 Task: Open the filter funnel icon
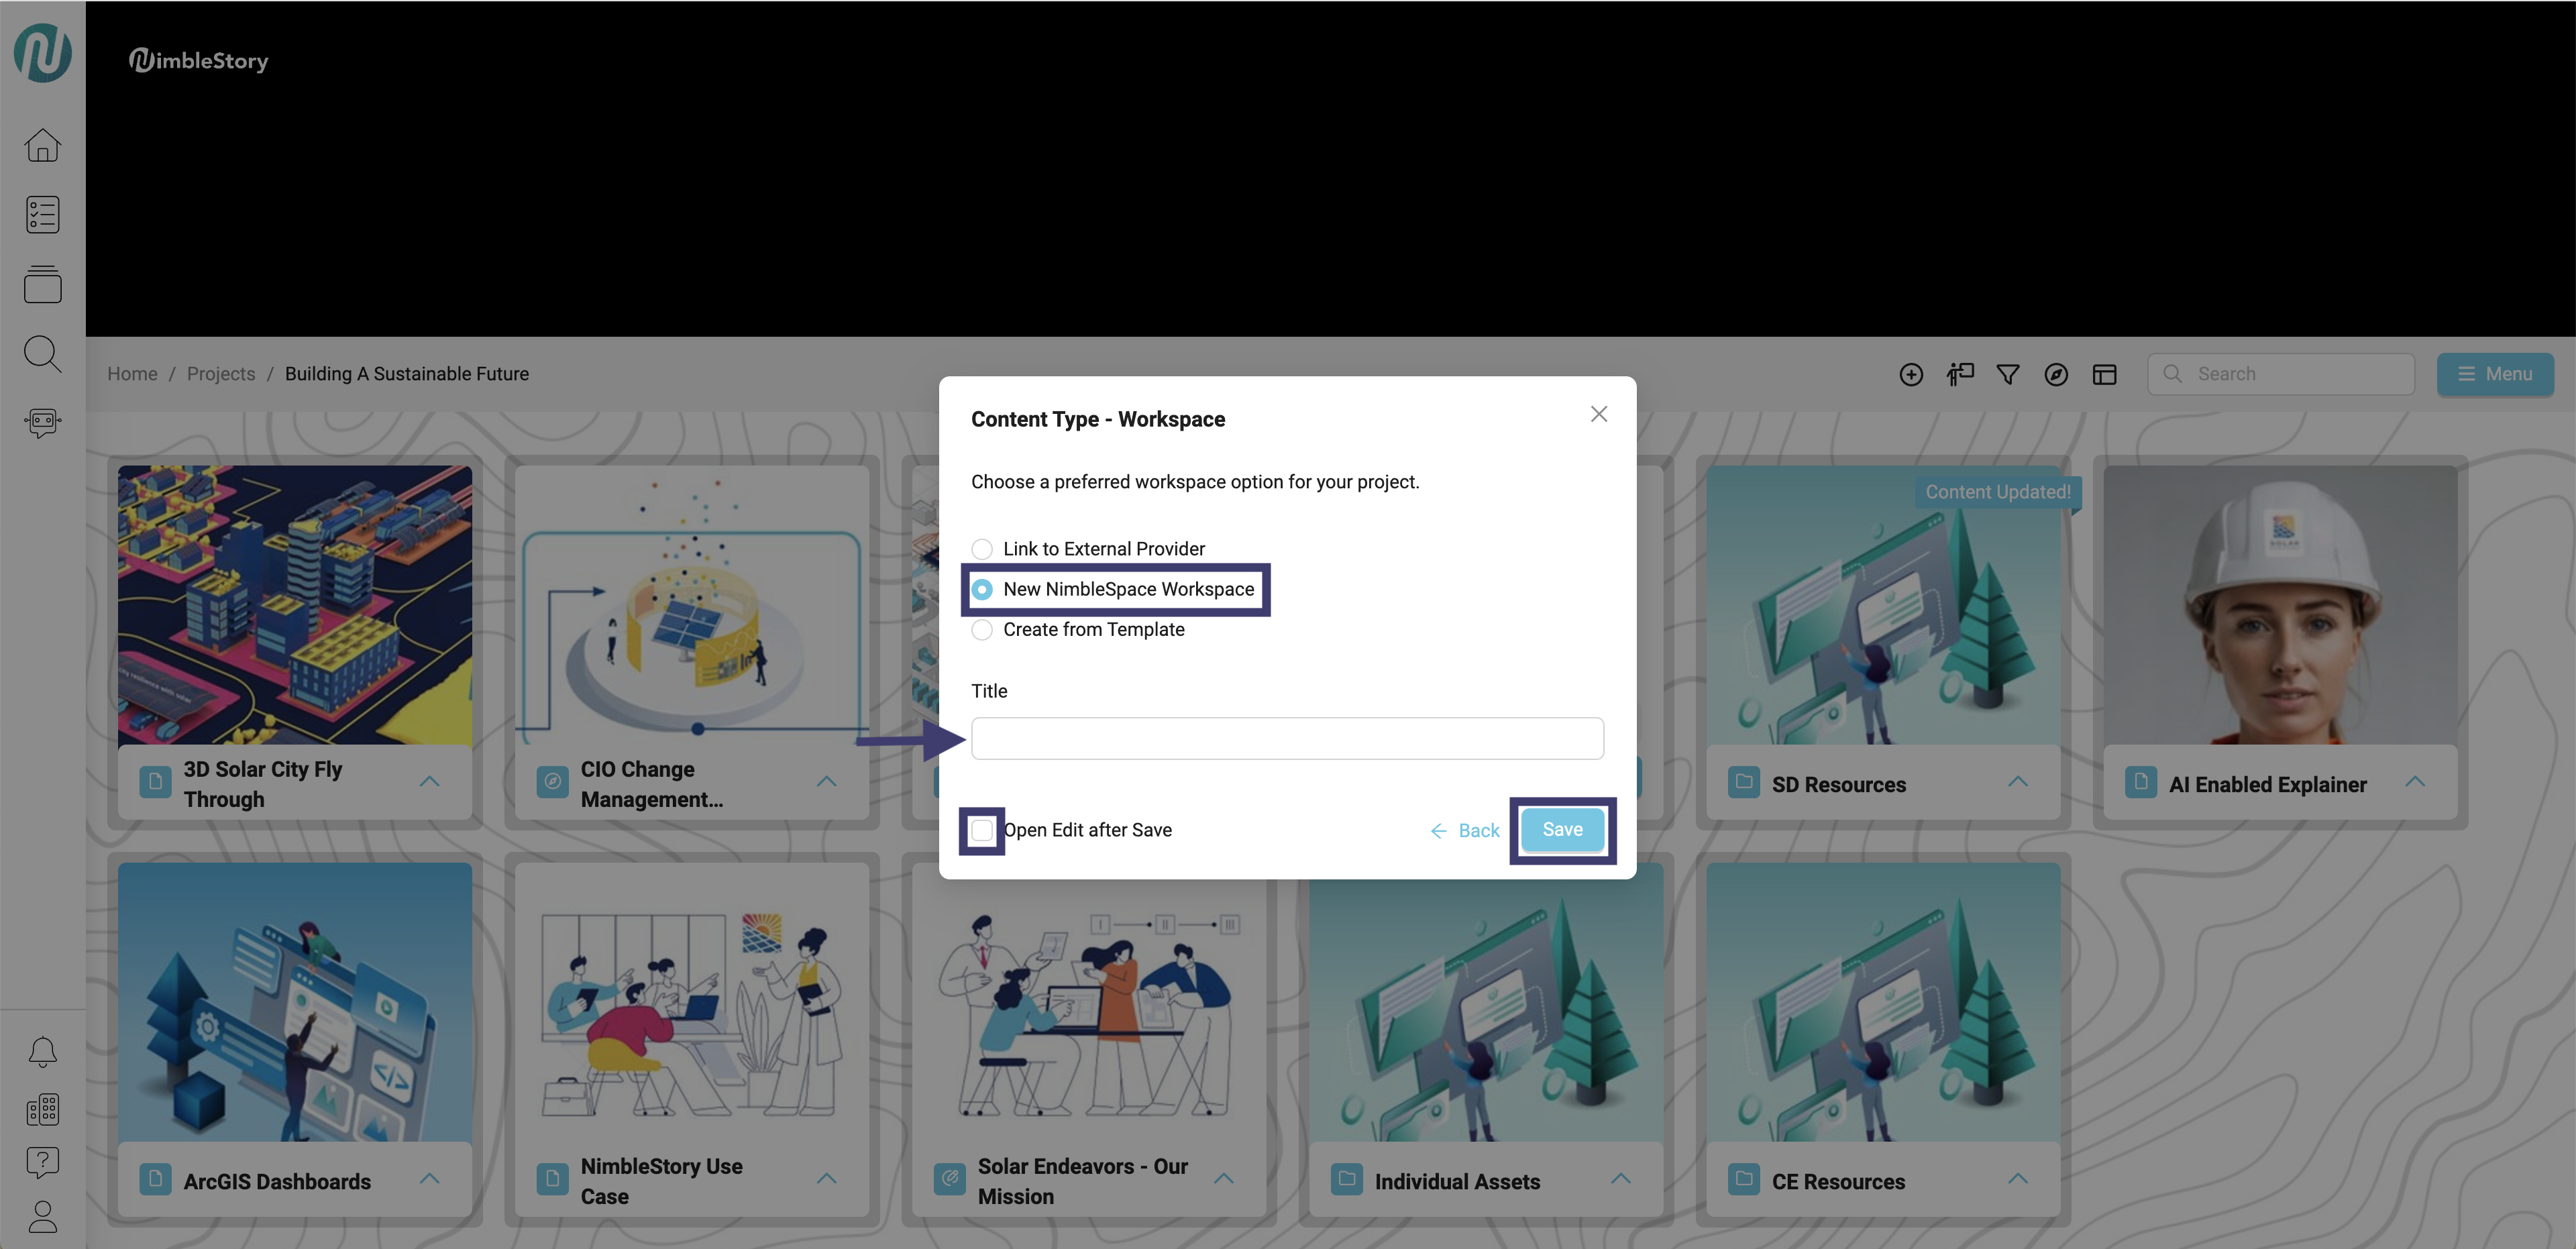click(2007, 374)
